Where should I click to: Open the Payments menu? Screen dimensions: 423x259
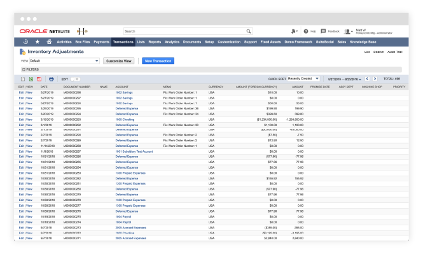point(101,42)
